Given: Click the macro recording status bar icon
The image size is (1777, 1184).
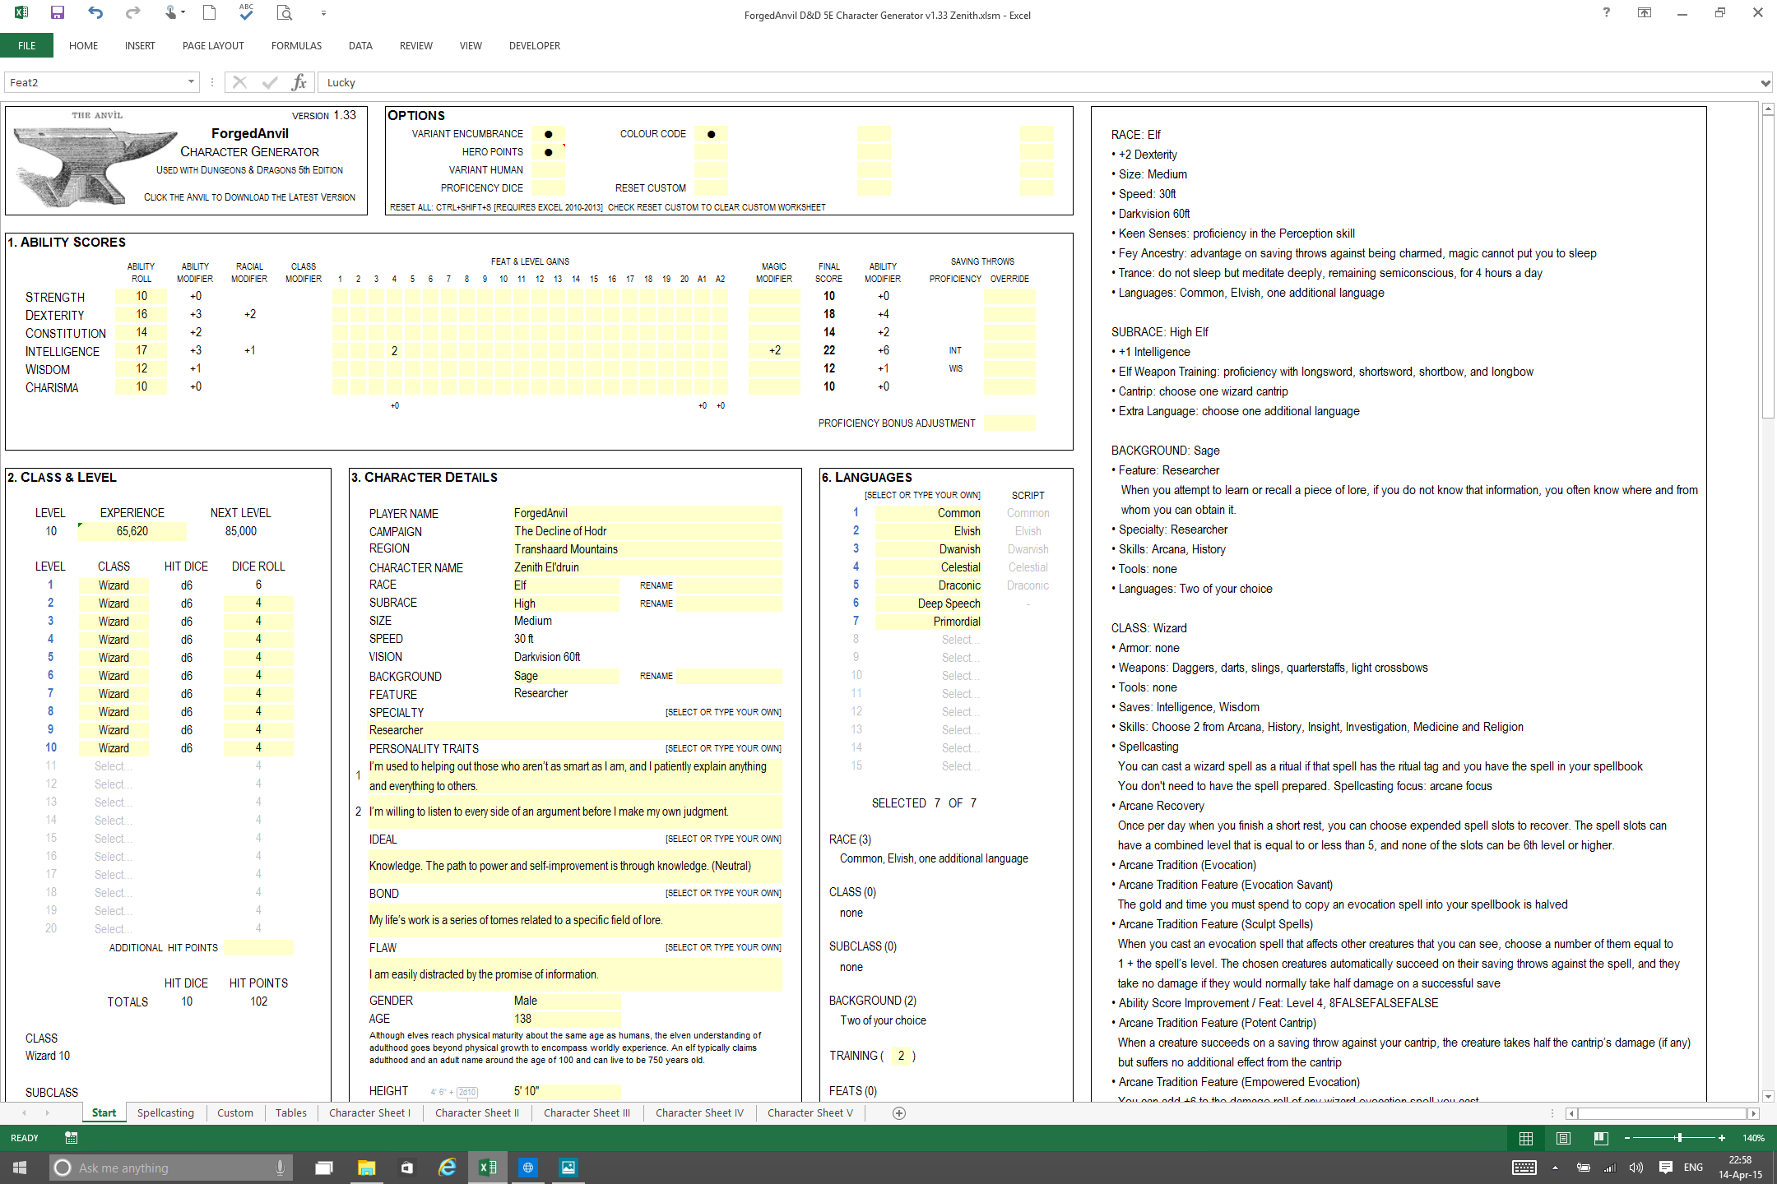Looking at the screenshot, I should 72,1138.
